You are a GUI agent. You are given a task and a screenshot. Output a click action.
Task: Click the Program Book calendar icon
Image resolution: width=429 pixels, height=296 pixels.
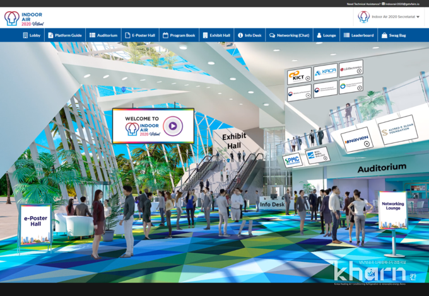[165, 35]
